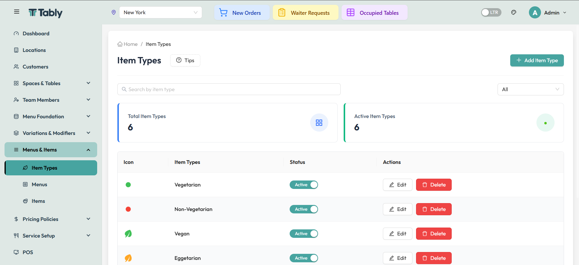Open the Menus submenu label

click(x=40, y=184)
